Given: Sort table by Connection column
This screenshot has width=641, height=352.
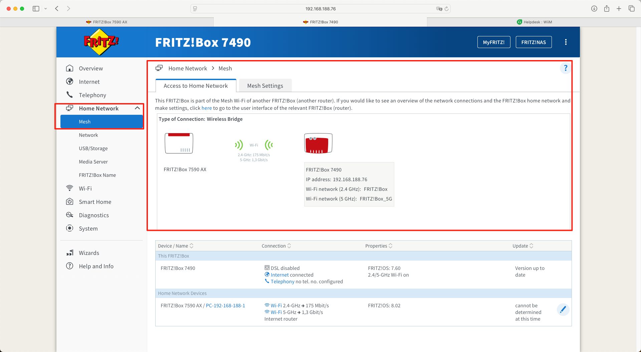Looking at the screenshot, I should click(x=276, y=246).
